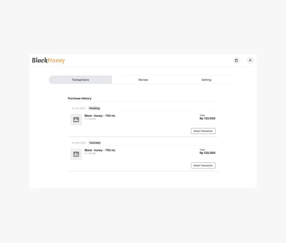Viewport: 286px width, 243px height.
Task: Click quantity line under the Pending order product
Action: point(90,119)
